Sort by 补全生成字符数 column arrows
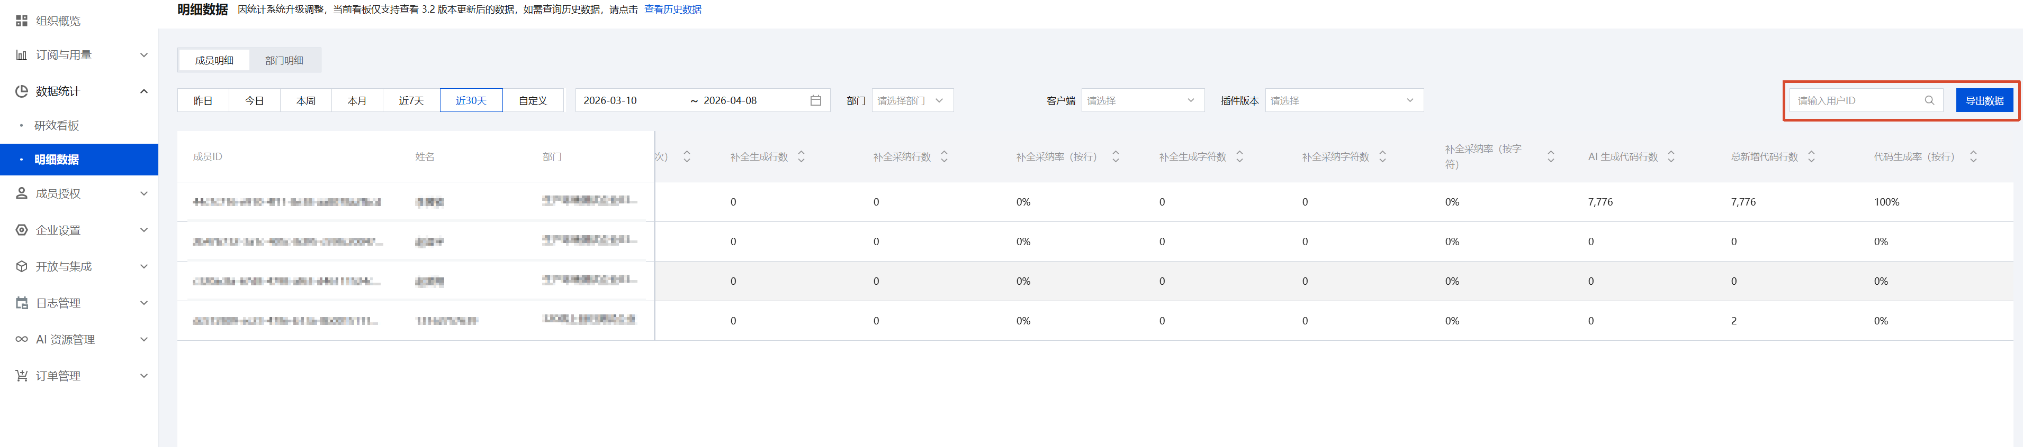This screenshot has height=447, width=2023. click(1239, 157)
